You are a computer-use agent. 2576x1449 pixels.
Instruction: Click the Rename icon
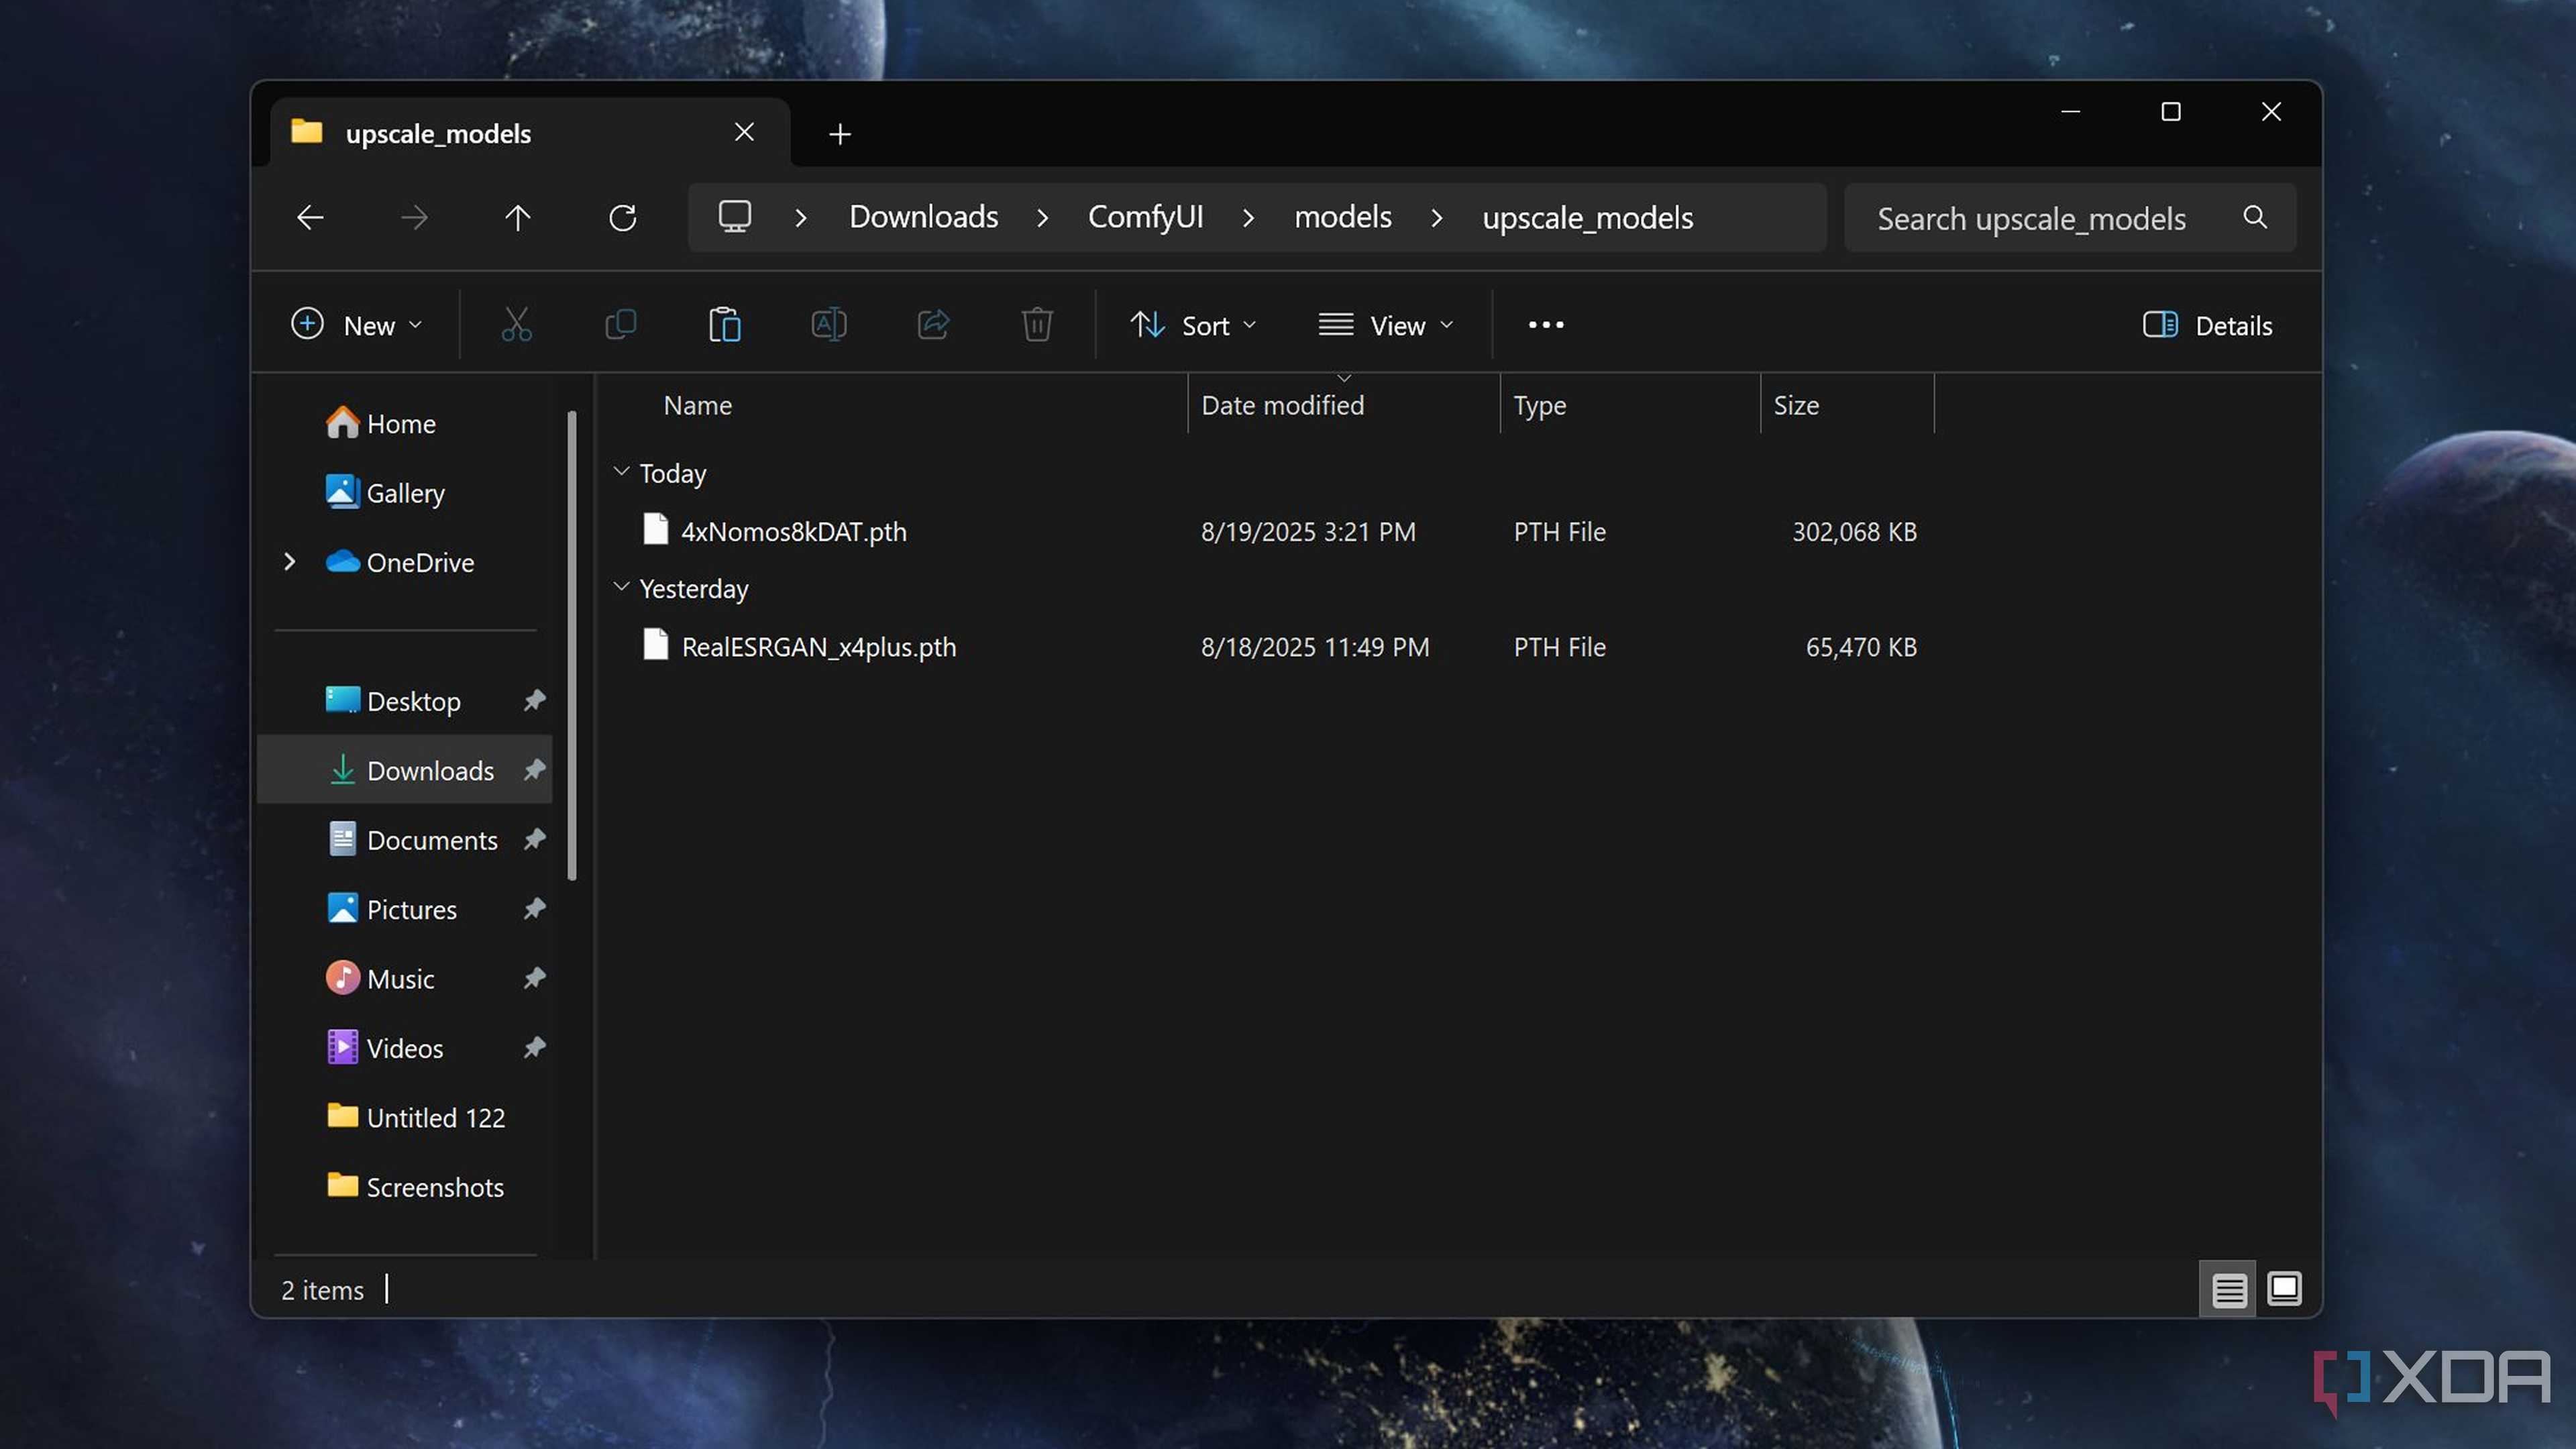(x=828, y=325)
